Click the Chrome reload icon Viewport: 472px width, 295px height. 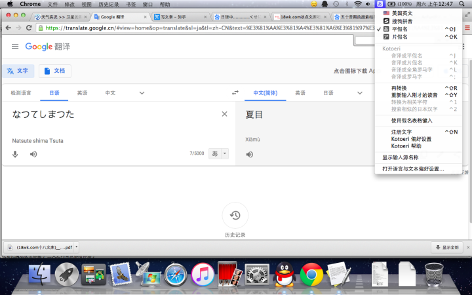click(29, 28)
